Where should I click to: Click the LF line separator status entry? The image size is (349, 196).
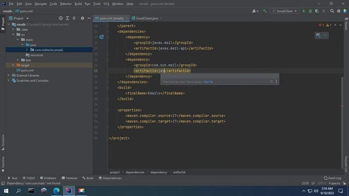coord(313,183)
